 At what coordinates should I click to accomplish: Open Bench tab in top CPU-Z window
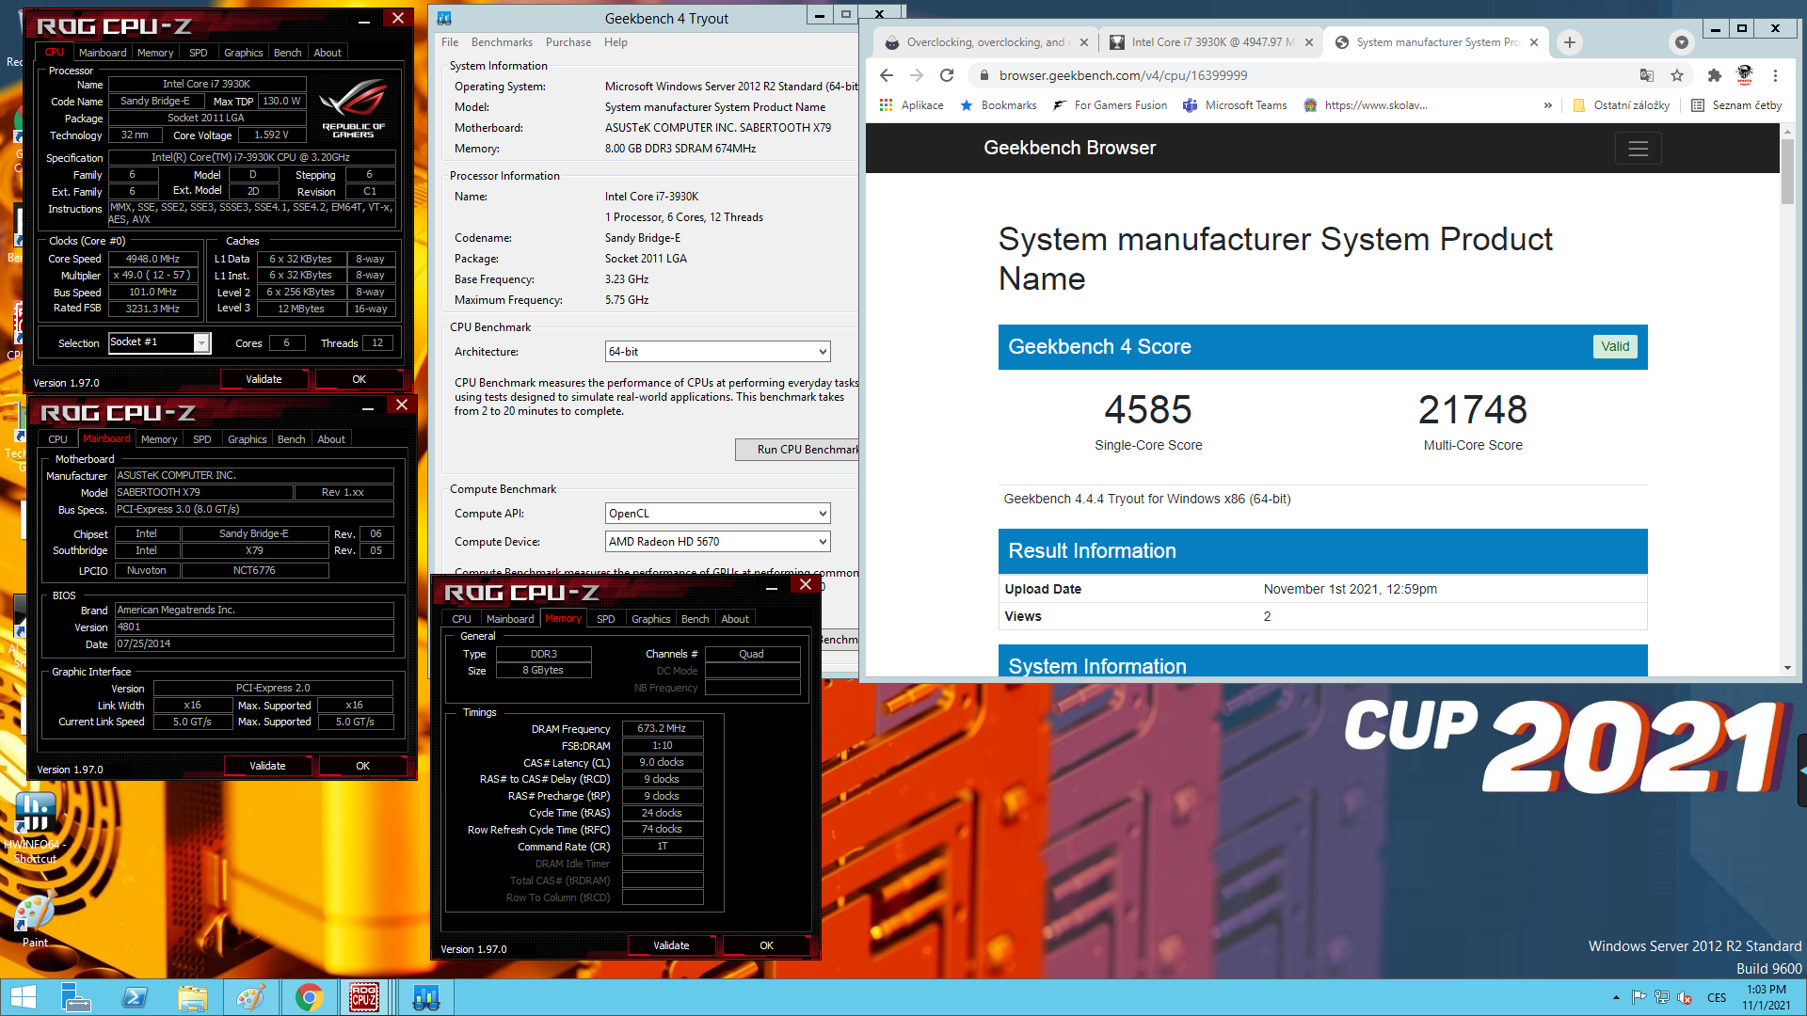click(x=287, y=53)
